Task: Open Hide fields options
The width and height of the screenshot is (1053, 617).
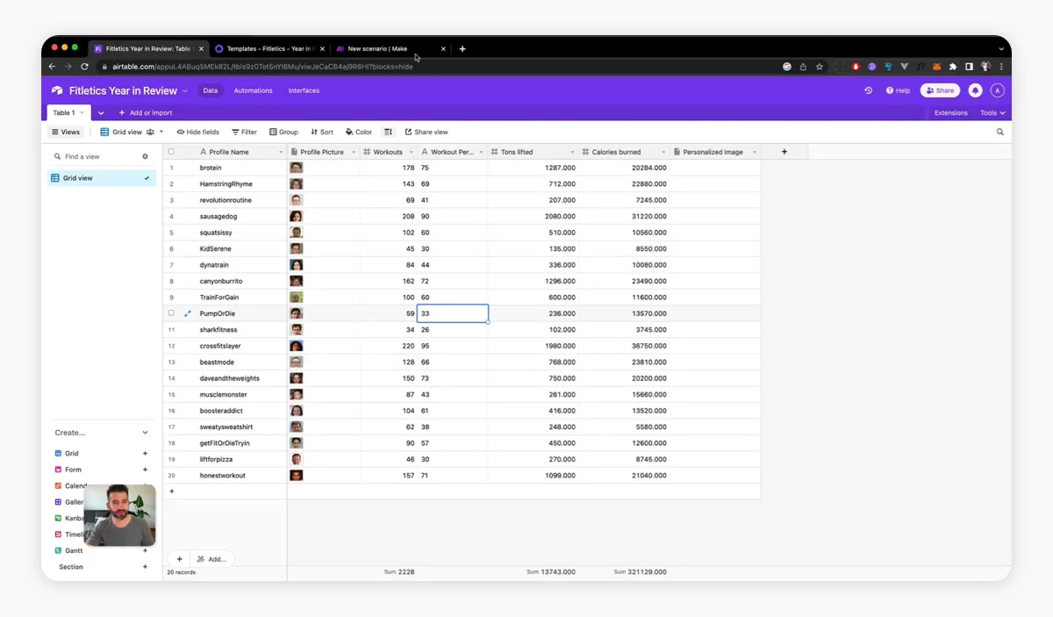Action: pos(197,132)
